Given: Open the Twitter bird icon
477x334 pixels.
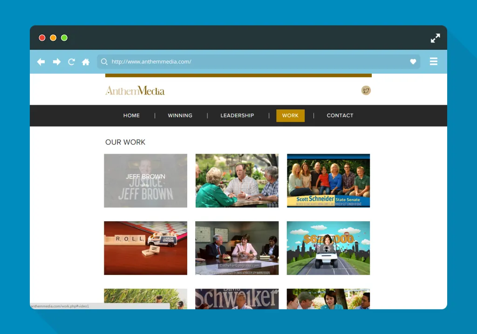Looking at the screenshot, I should point(366,90).
